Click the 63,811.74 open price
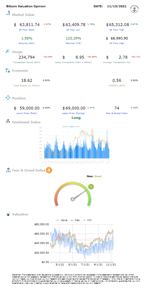This screenshot has width=152, height=291. coord(29,25)
